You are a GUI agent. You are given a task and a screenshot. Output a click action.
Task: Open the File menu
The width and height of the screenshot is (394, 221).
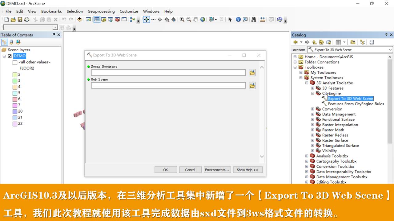(8, 11)
